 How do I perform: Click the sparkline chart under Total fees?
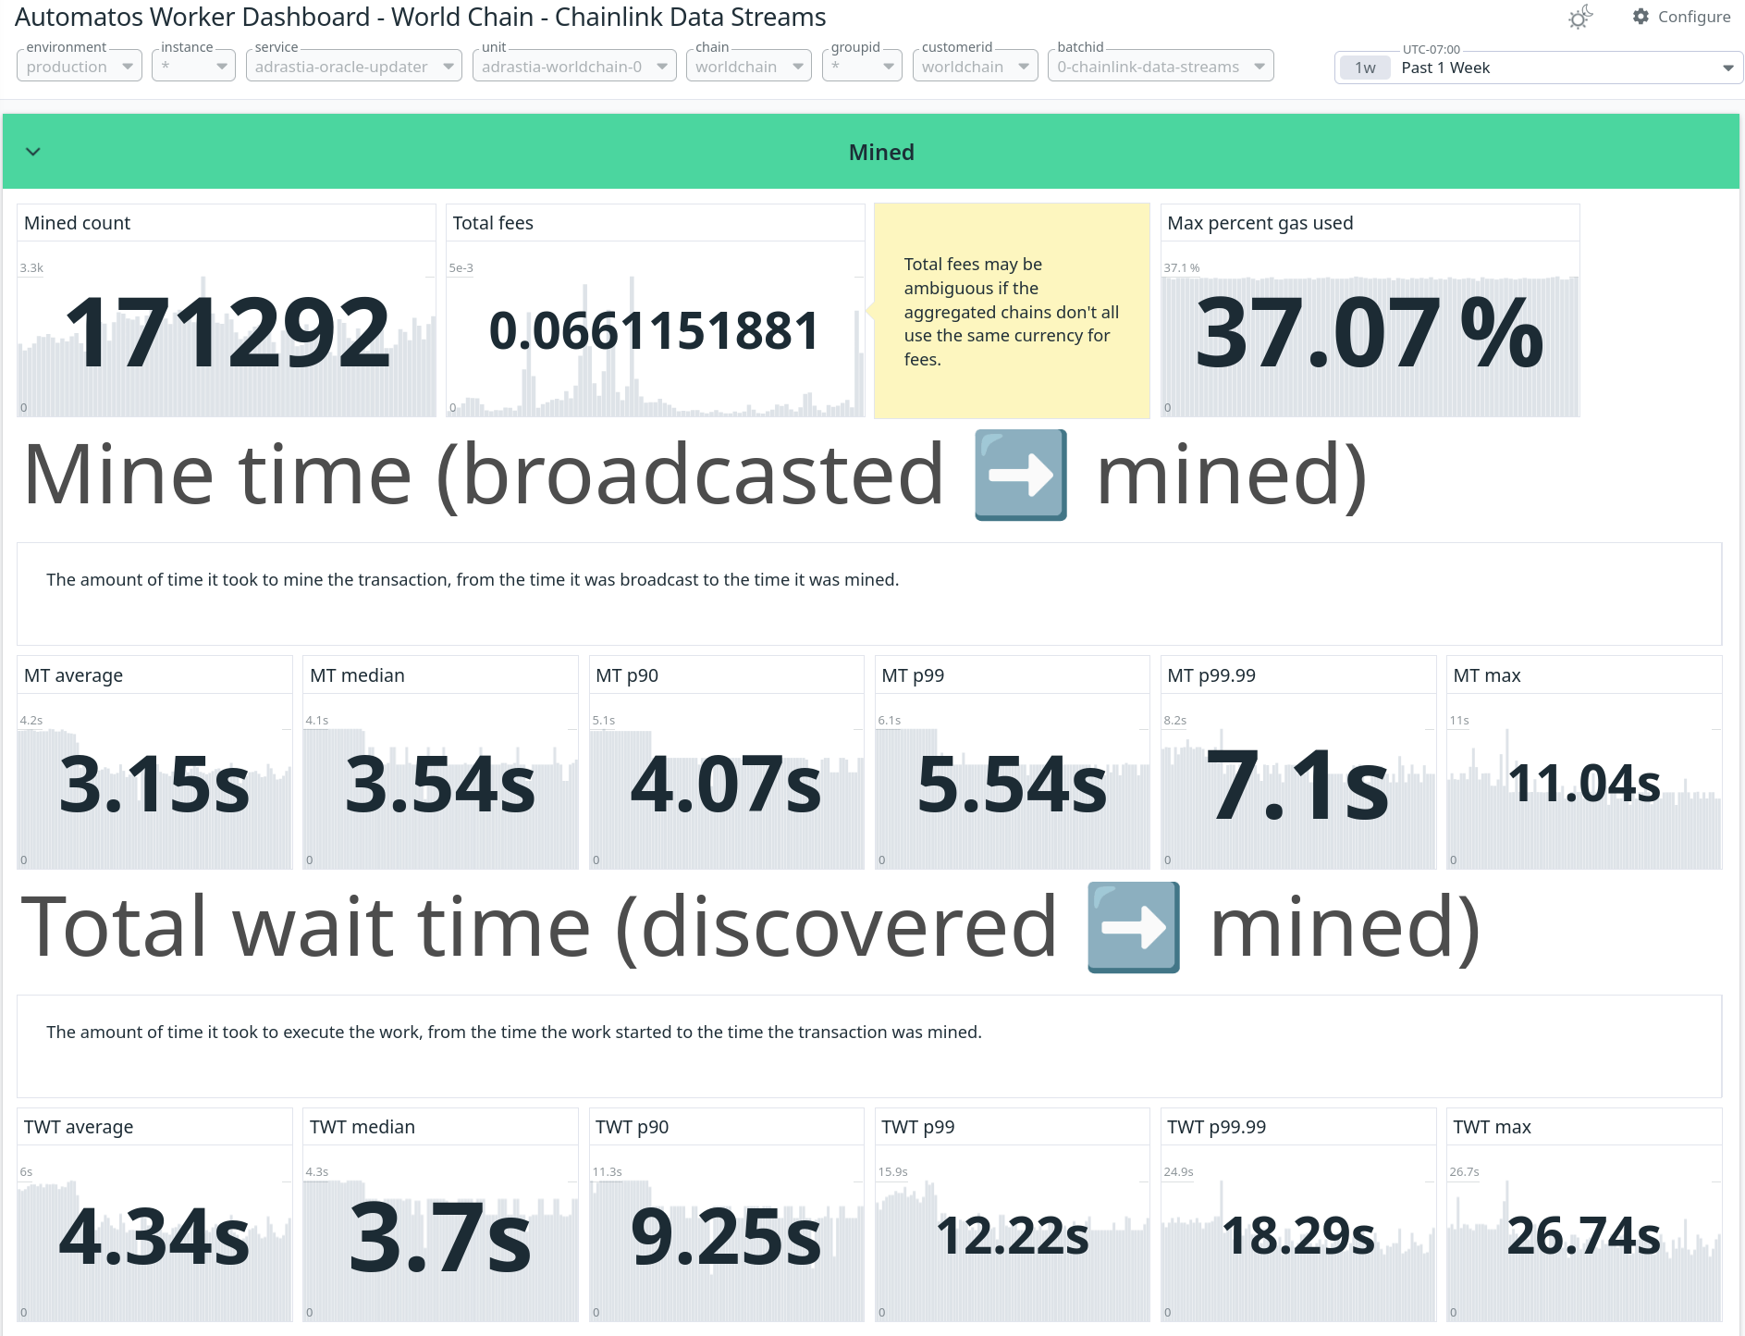click(655, 370)
